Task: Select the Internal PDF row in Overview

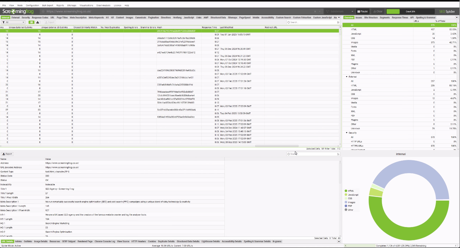Action: [400, 60]
